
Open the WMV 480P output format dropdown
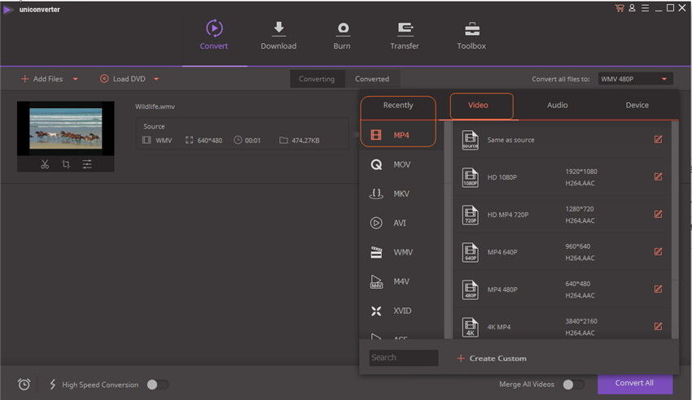635,79
